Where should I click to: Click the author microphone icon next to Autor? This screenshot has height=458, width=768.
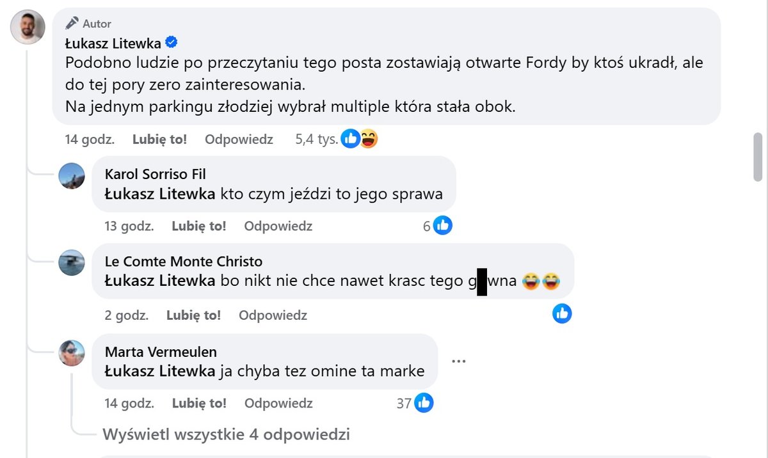pos(72,23)
